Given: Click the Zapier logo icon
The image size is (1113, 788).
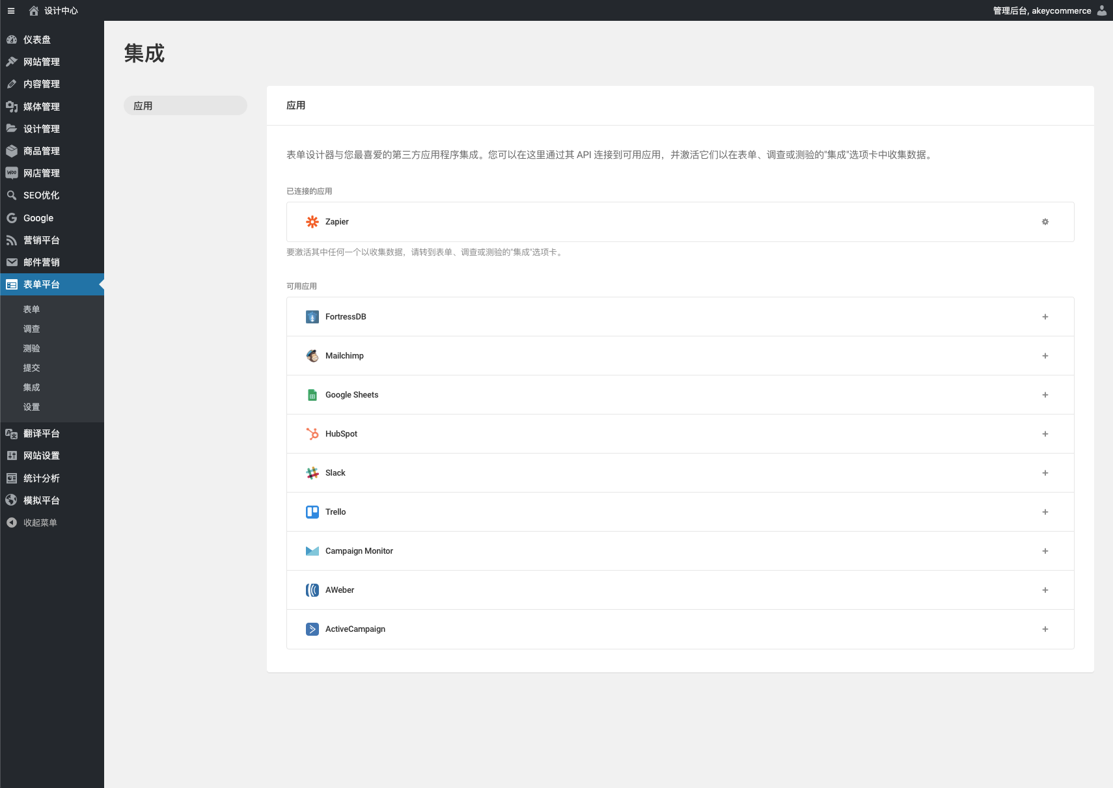Looking at the screenshot, I should click(x=312, y=222).
